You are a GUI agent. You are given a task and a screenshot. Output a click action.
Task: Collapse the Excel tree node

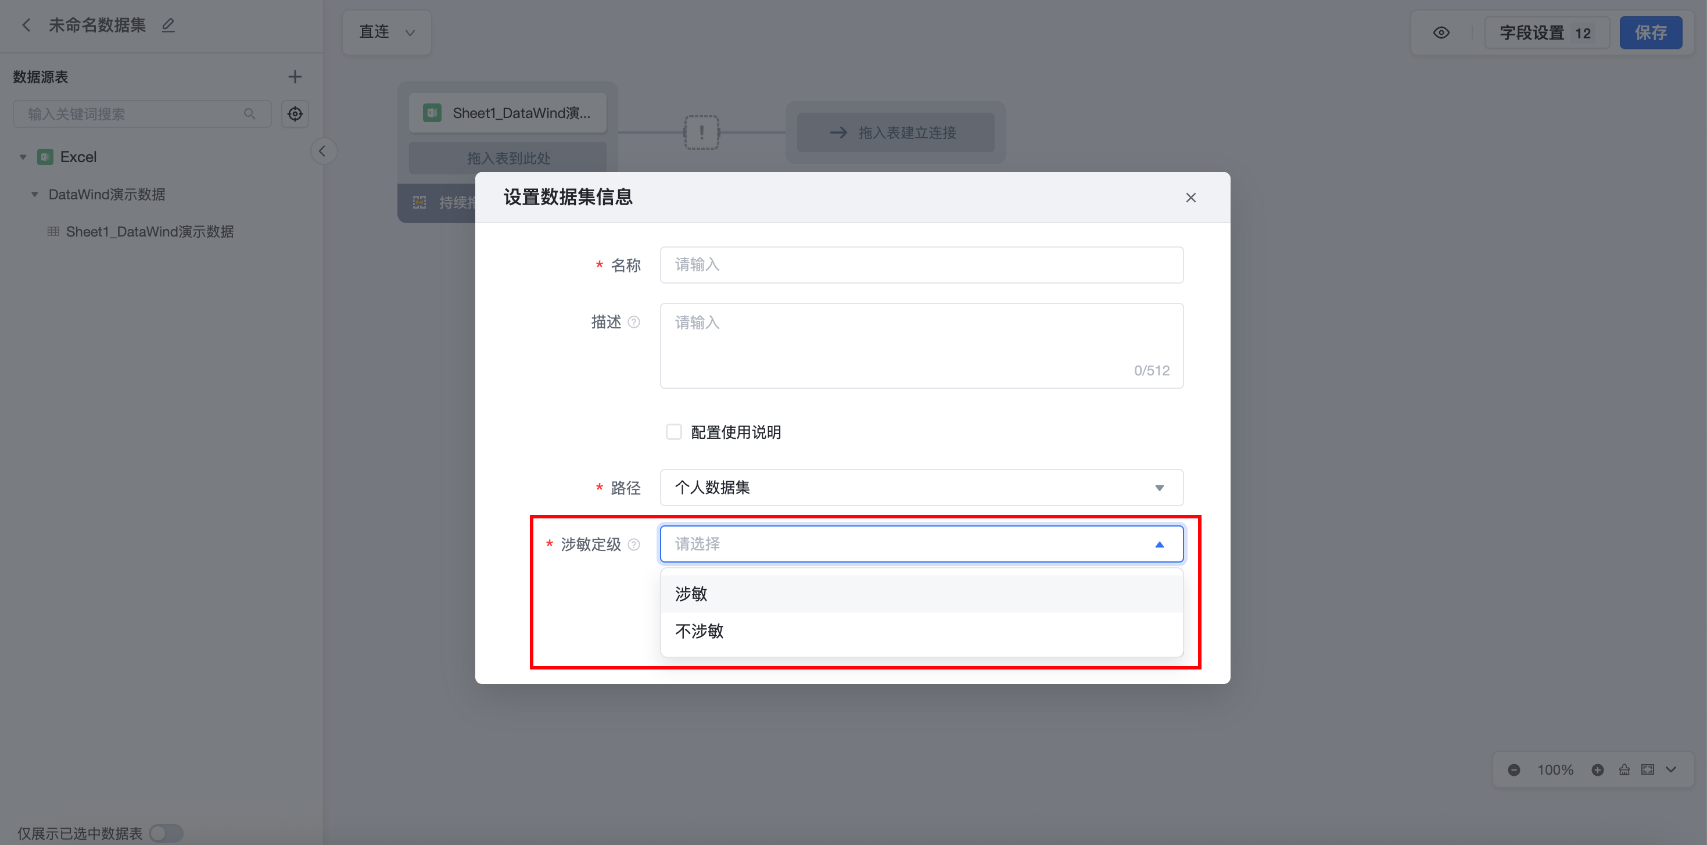(x=23, y=157)
